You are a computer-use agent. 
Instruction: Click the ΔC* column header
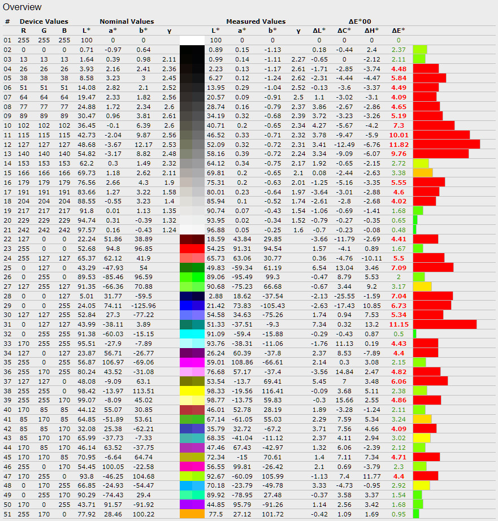(344, 31)
